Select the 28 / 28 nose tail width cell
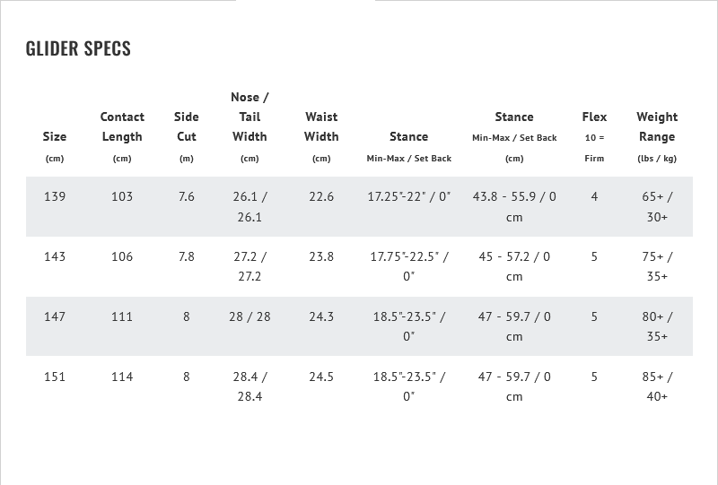The image size is (718, 485). 250,316
